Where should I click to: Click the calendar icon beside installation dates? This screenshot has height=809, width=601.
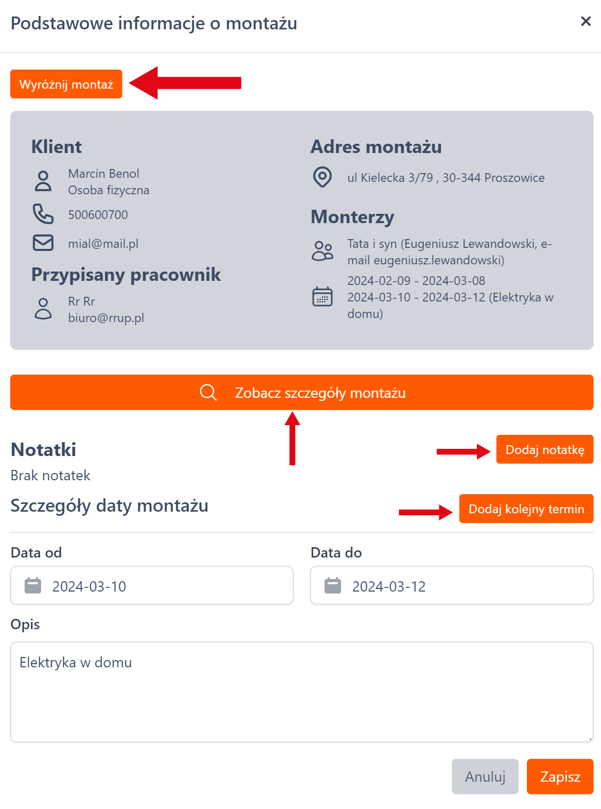coord(323,297)
